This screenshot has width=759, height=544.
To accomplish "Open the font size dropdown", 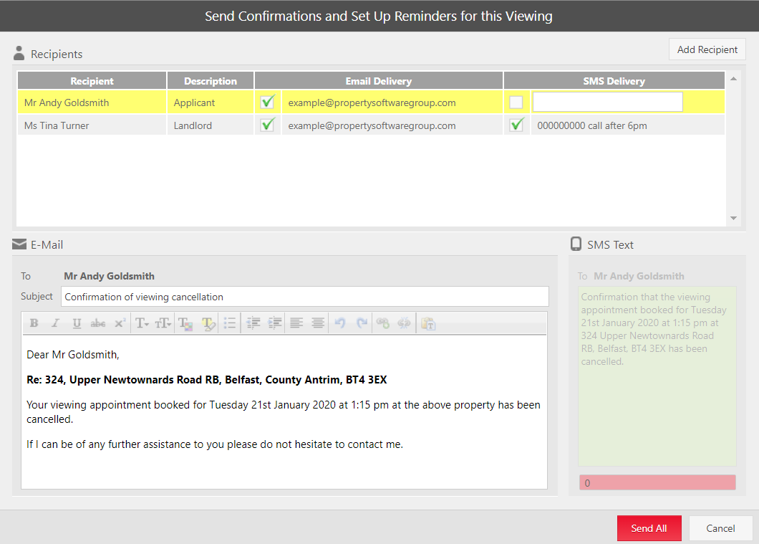I will pyautogui.click(x=163, y=323).
